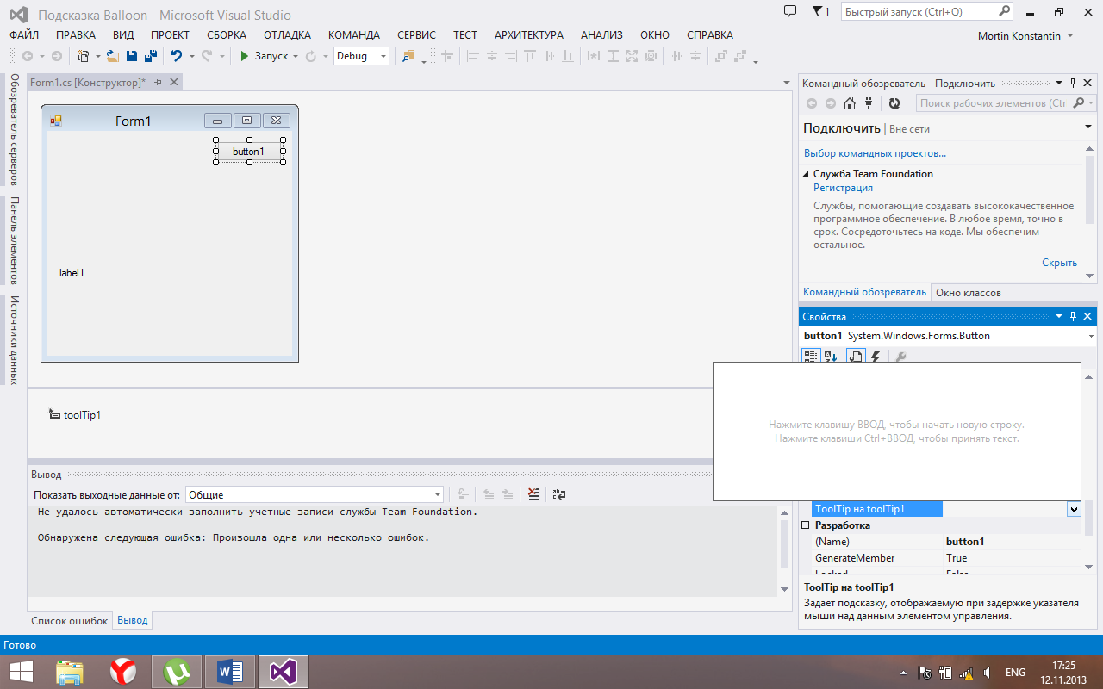Collapse the Разработка property category
1103x689 pixels.
click(x=806, y=525)
